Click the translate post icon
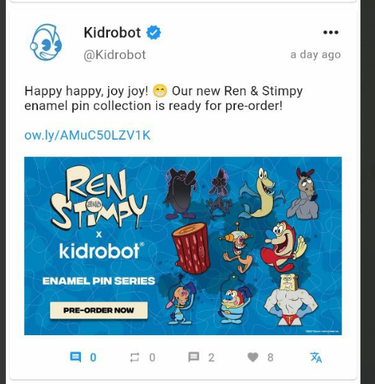This screenshot has height=384, width=375. [316, 357]
